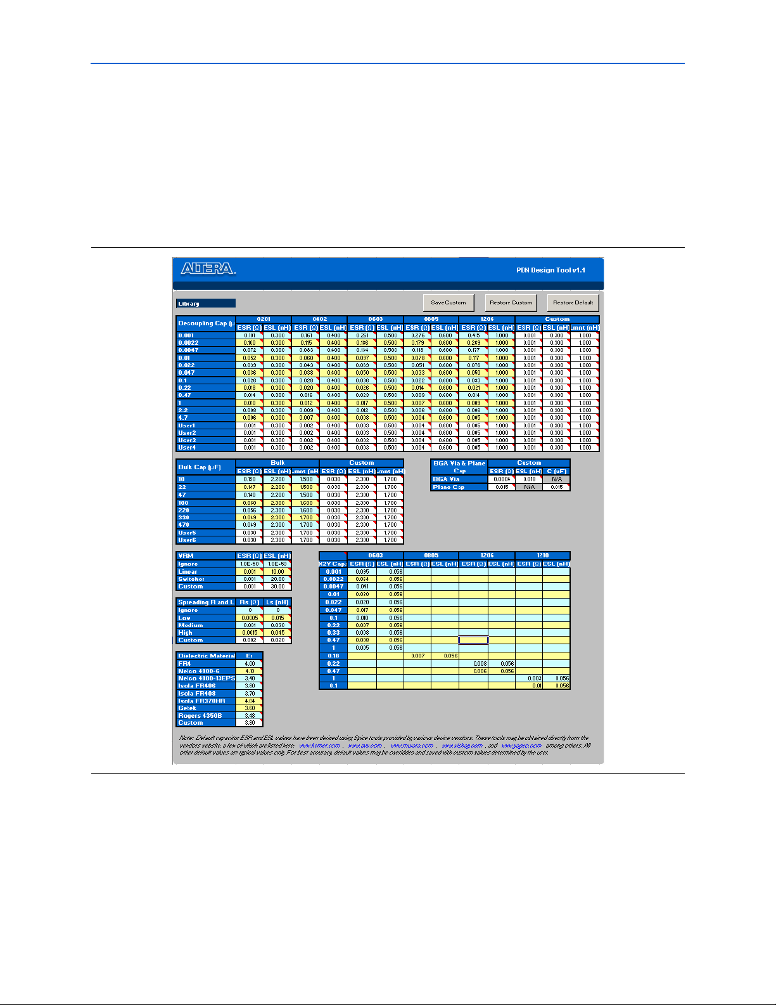Click the Restore Custom button
776x1005 pixels.
511,302
